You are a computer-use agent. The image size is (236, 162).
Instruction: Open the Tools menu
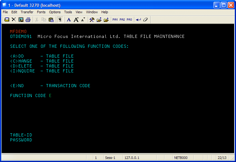pyautogui.click(x=68, y=12)
